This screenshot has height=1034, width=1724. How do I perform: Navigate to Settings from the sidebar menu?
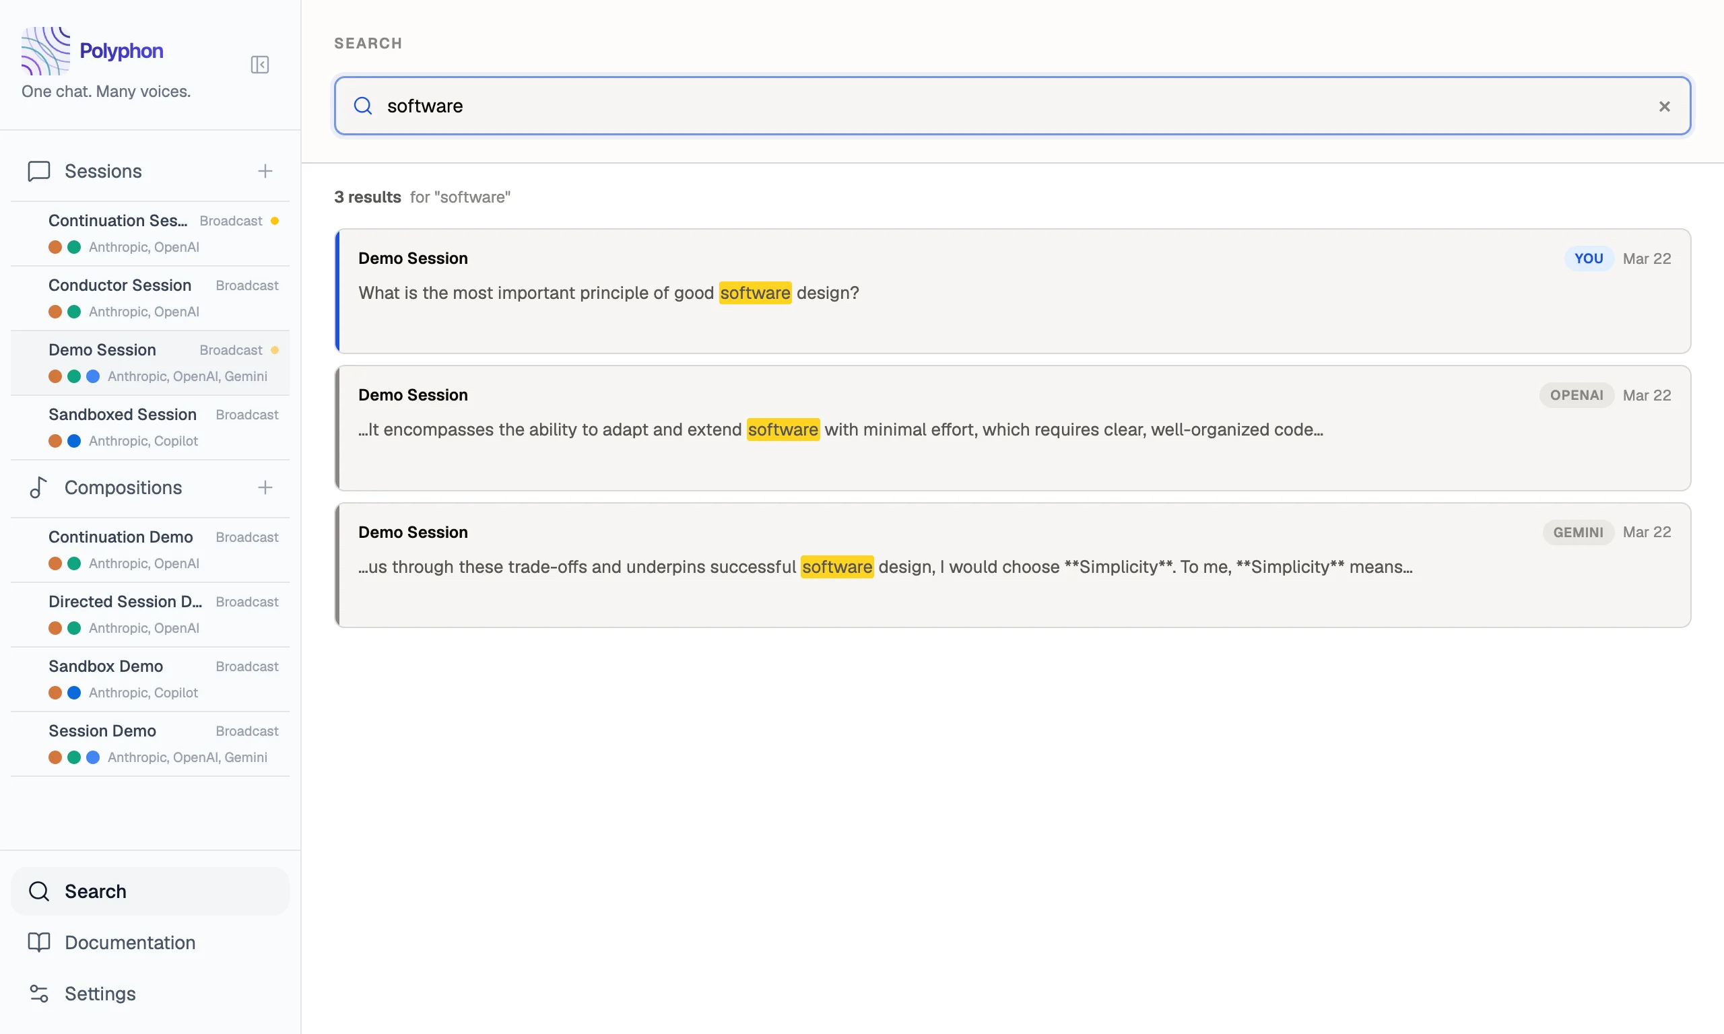coord(100,993)
